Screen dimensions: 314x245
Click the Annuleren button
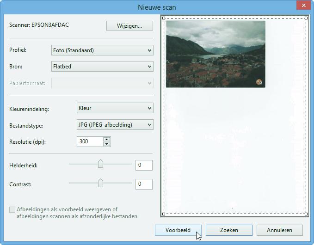coord(280,230)
